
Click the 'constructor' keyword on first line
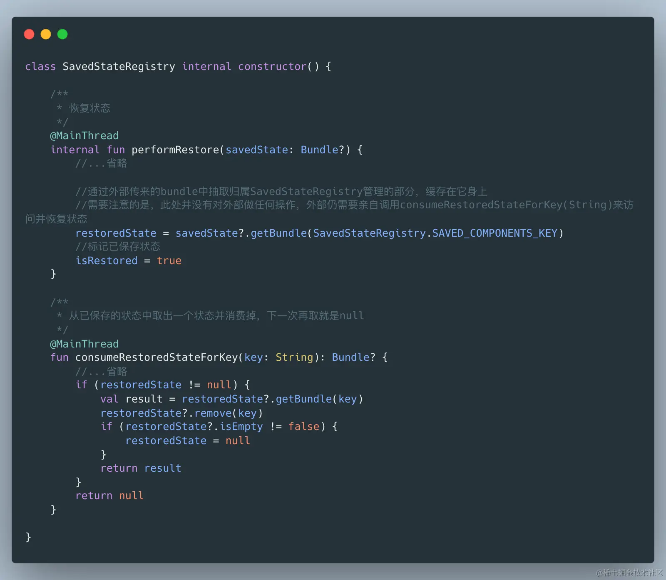tap(272, 67)
